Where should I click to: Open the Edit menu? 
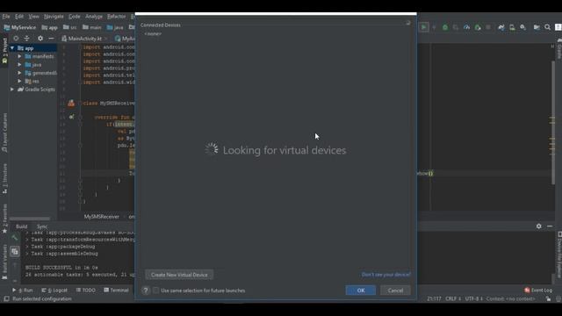click(19, 17)
